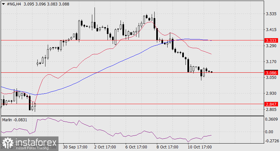This screenshot has width=280, height=151.
Task: Click the 2 Oct 17:00 time axis label
Action: pos(105,147)
